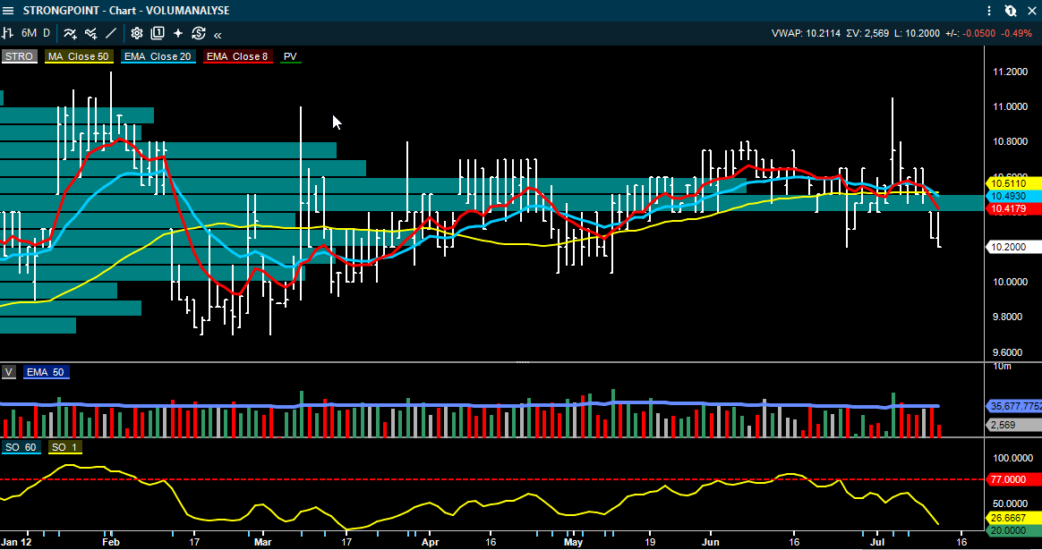Screen dimensions: 1042x550
Task: Click the panel resize grip above volume pane
Action: pos(523,362)
